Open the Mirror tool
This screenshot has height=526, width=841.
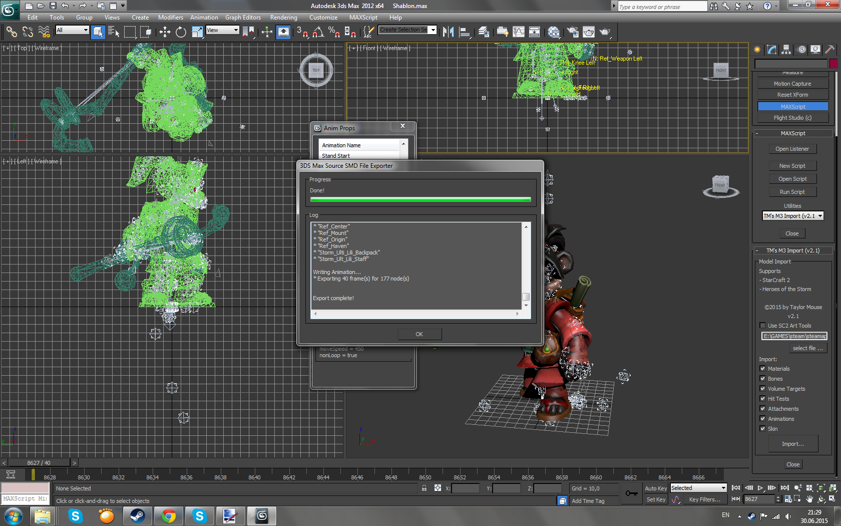(448, 32)
